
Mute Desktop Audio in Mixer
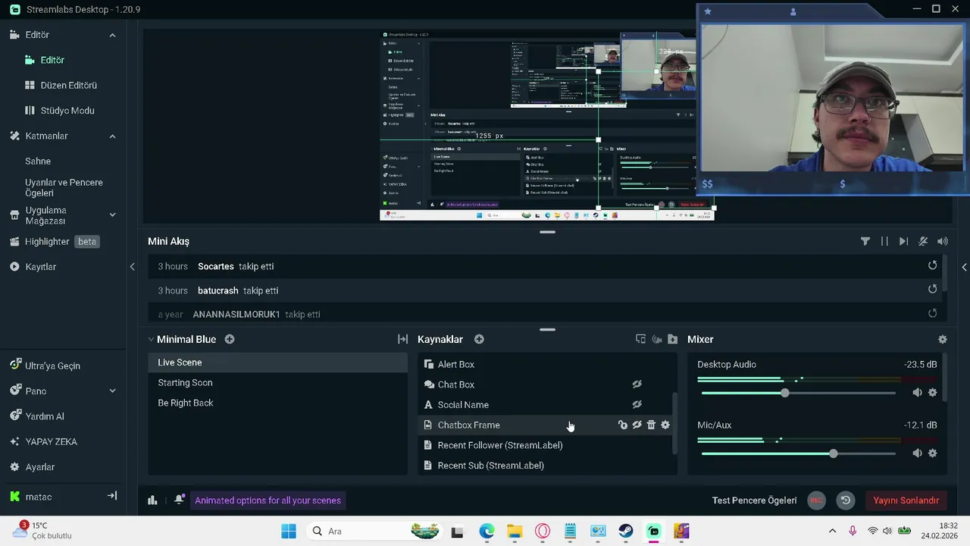pos(917,393)
